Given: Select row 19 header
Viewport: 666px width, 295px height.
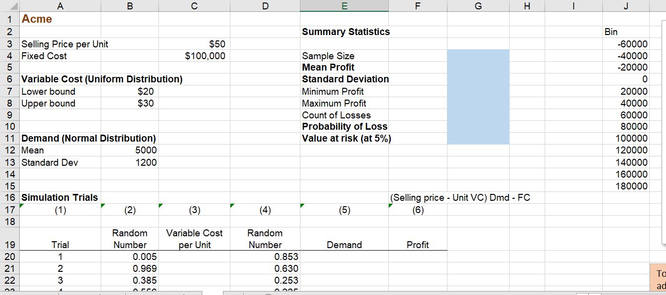Looking at the screenshot, I should click(x=9, y=239).
